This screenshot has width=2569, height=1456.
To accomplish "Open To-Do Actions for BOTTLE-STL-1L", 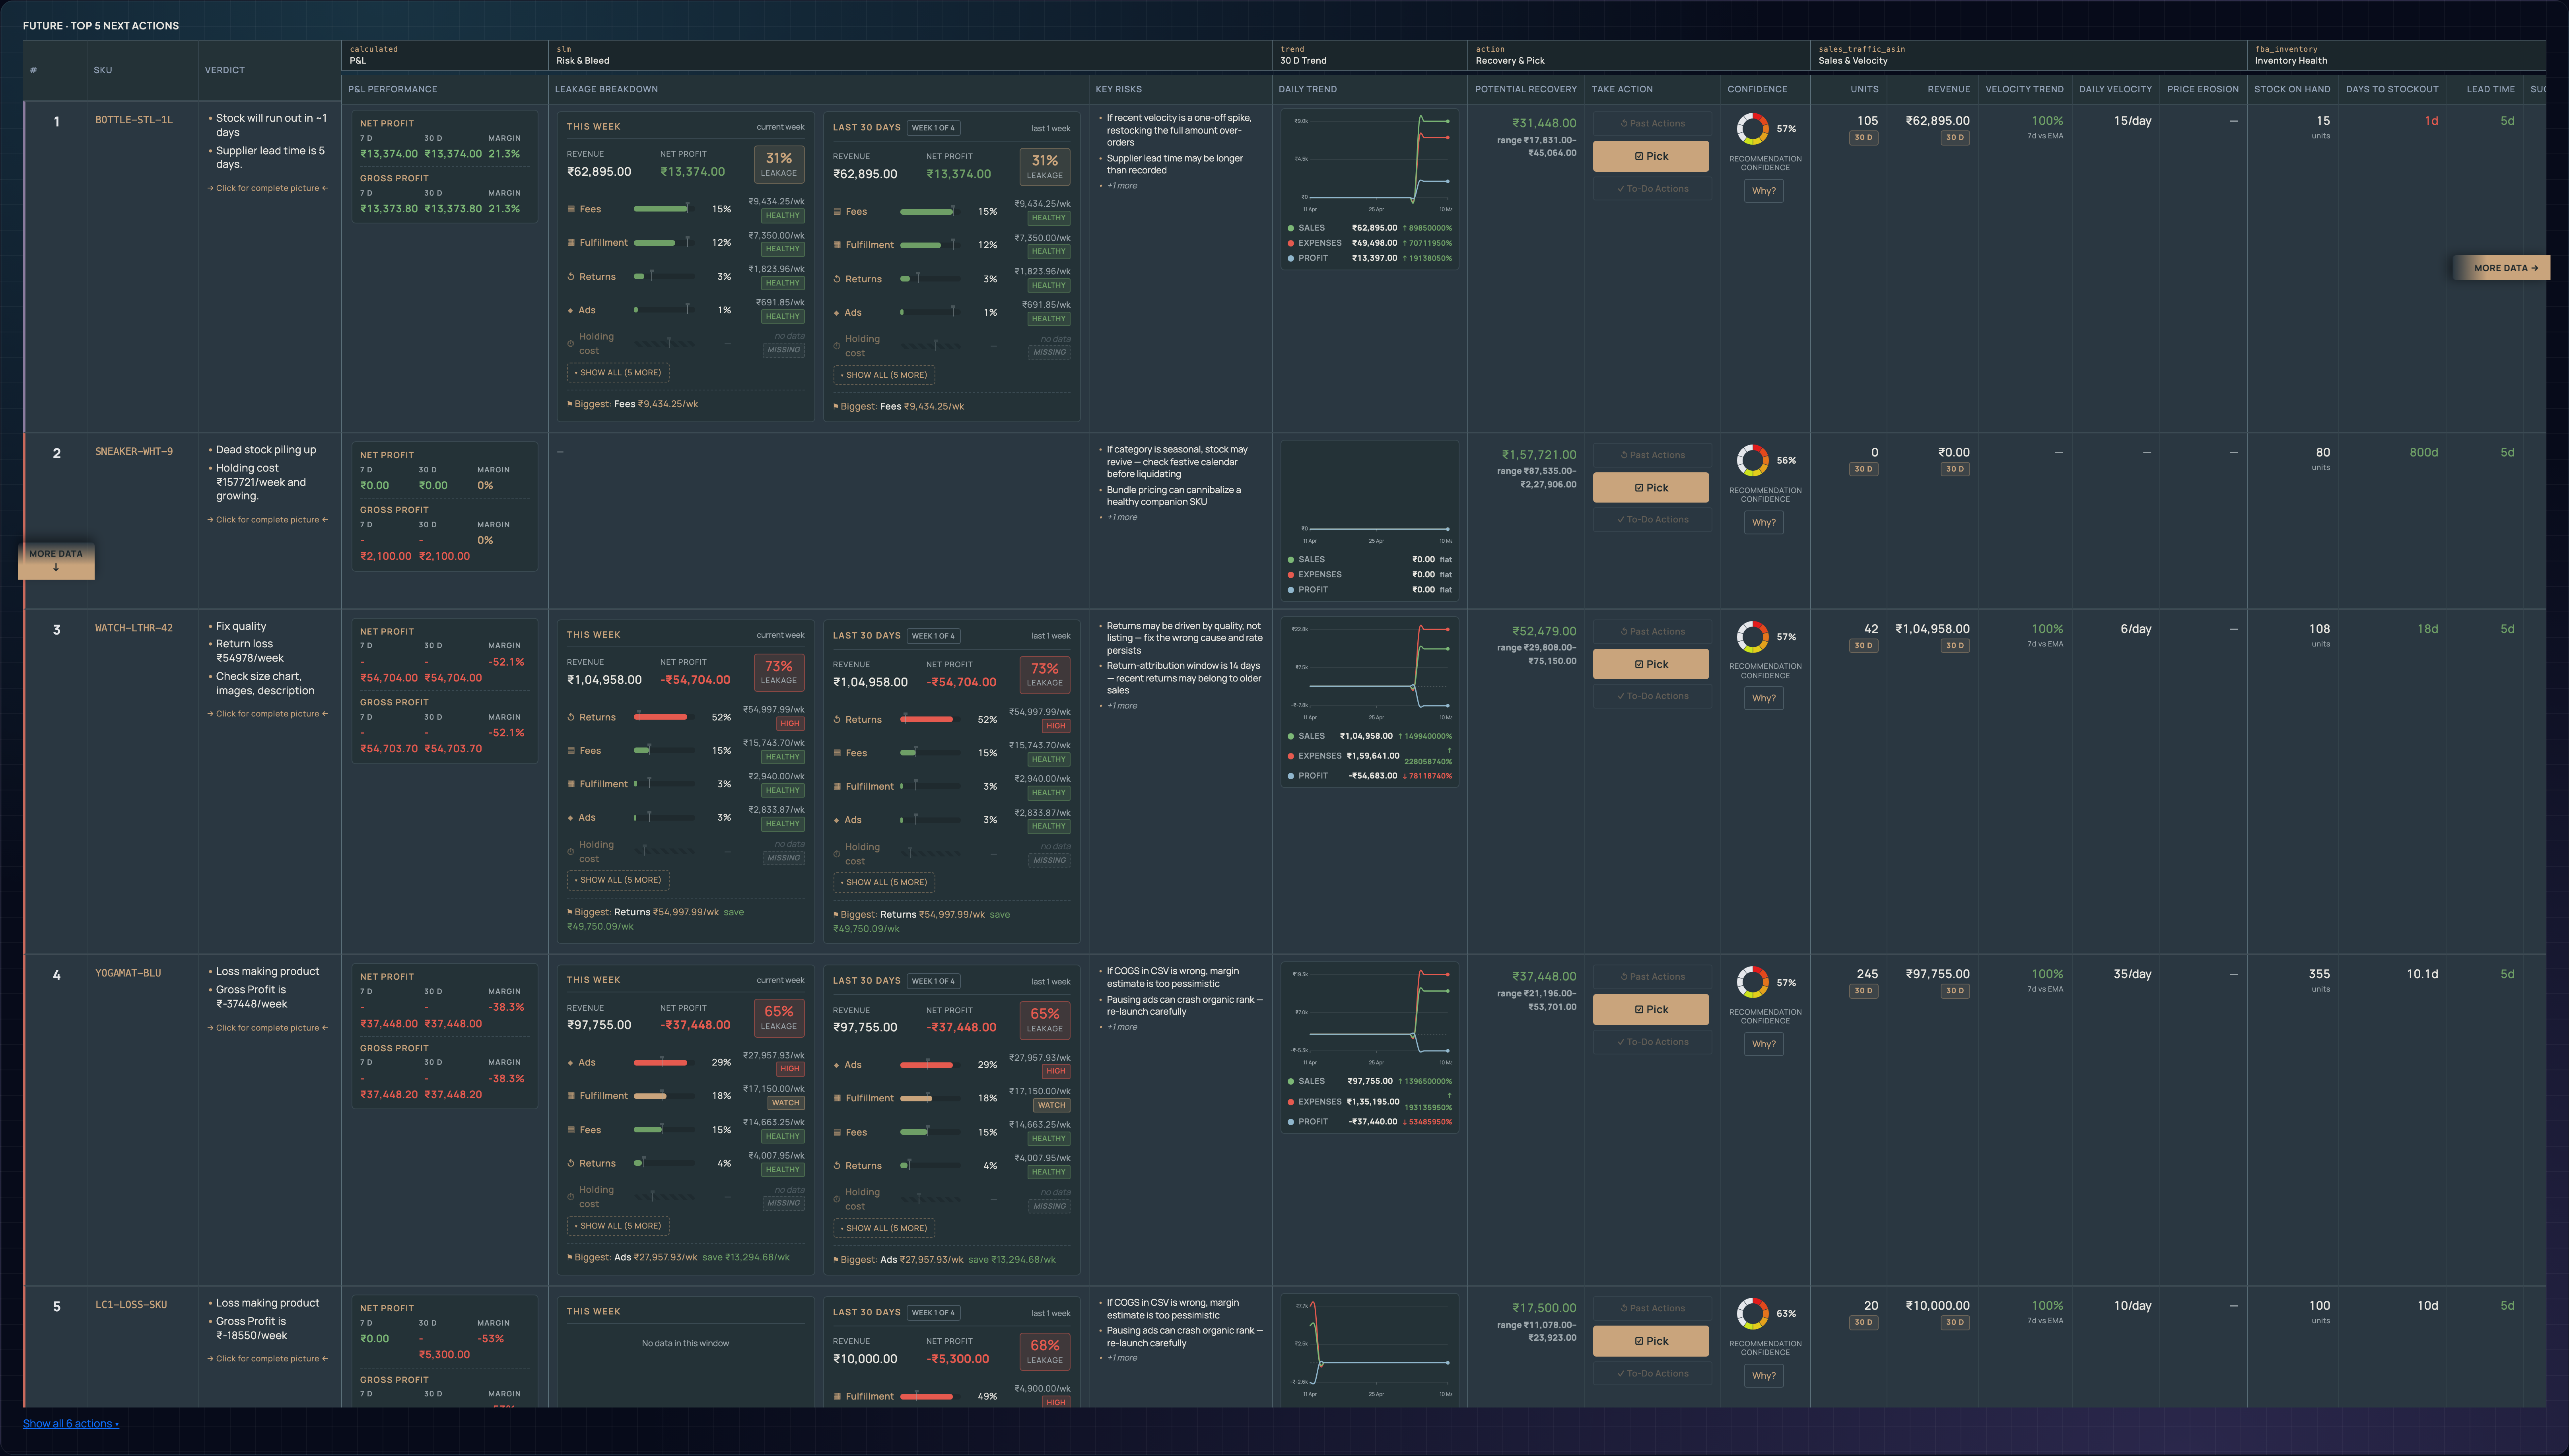I will pos(1652,189).
